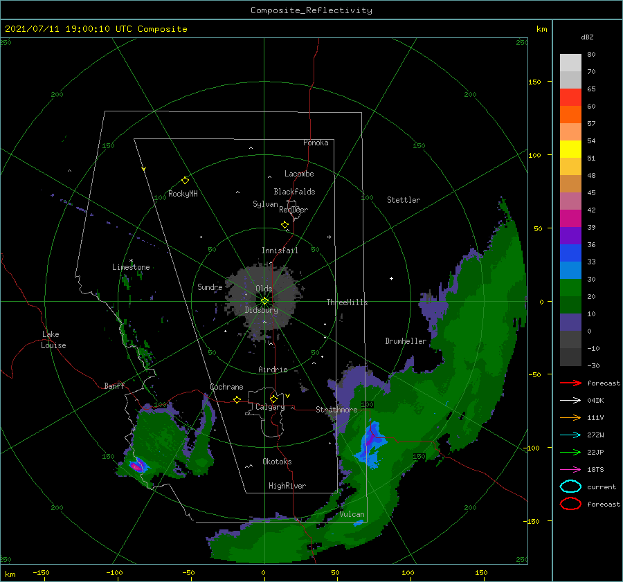Viewport: 623px width, 582px height.
Task: Select the 'Cochrane' map label
Action: 226,387
